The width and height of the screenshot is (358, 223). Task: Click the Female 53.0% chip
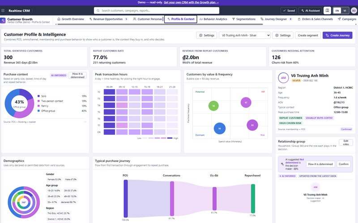54,179
